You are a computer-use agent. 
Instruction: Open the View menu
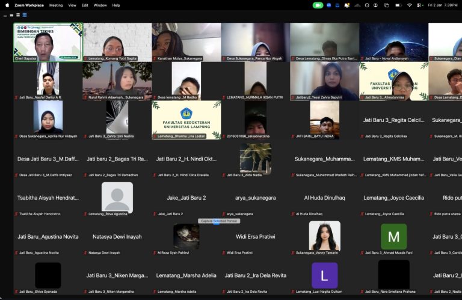pos(72,5)
